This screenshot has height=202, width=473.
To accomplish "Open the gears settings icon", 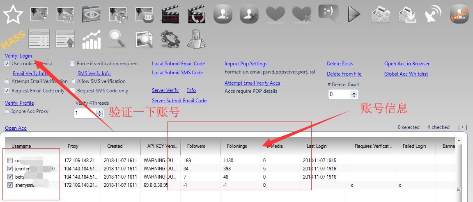I will [170, 39].
